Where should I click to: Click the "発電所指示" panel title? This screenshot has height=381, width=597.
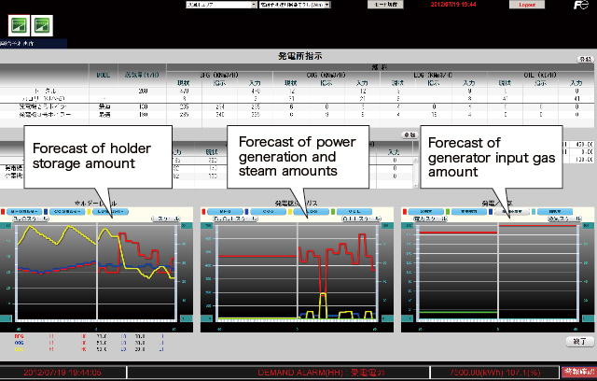coord(300,56)
